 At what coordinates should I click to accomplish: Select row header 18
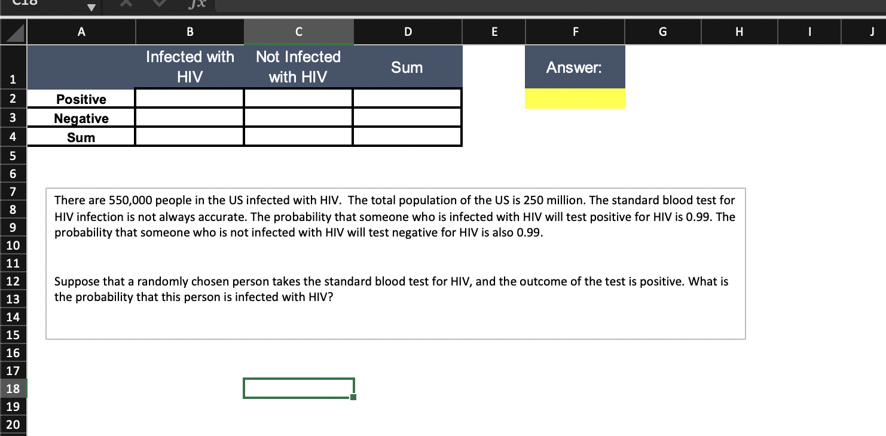(x=13, y=388)
